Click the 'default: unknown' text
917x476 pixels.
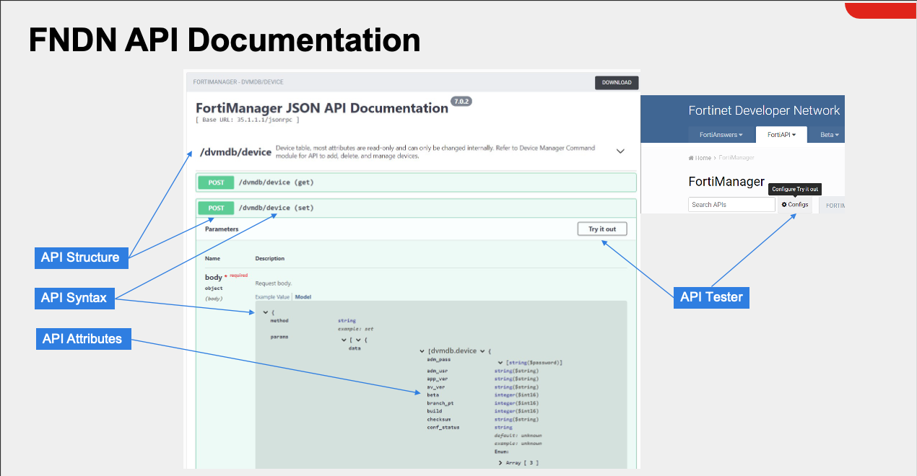click(518, 436)
